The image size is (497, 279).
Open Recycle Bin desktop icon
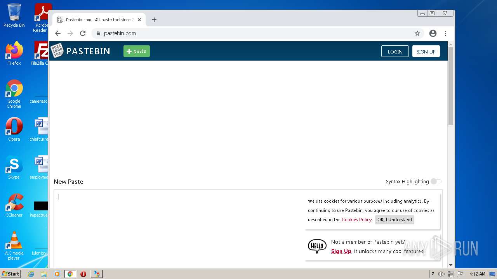[x=14, y=15]
